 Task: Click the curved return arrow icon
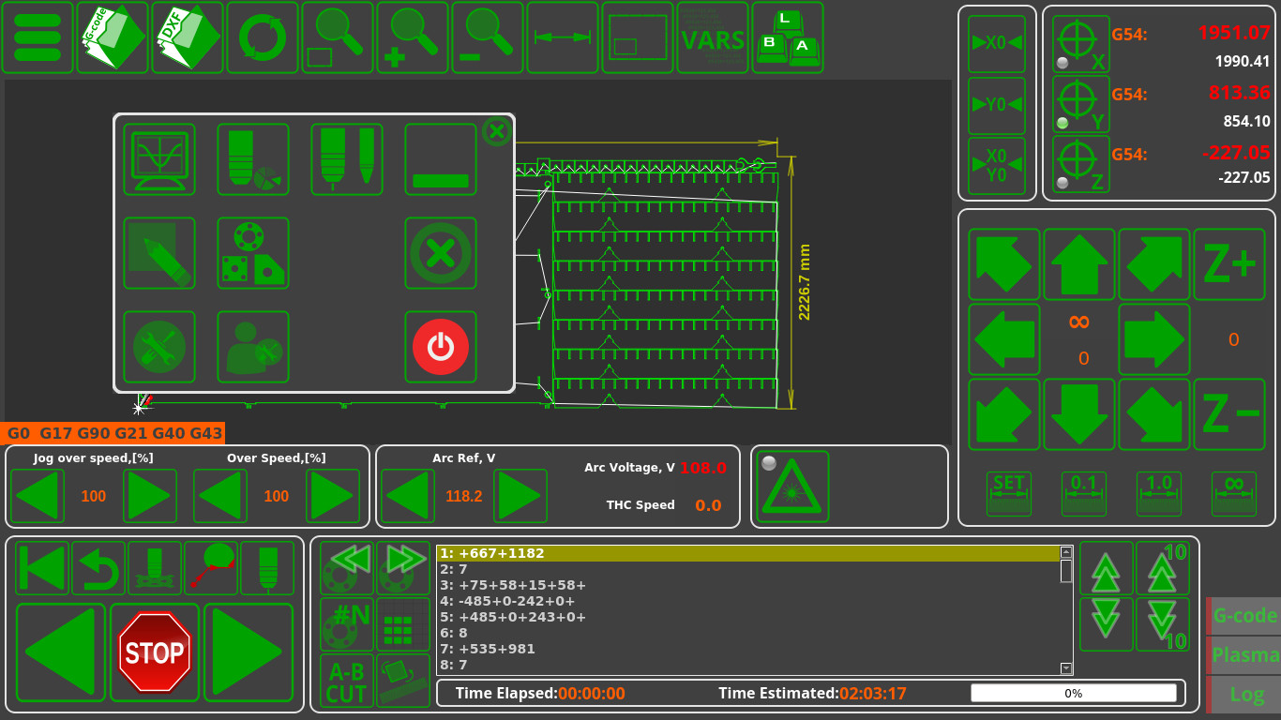98,568
